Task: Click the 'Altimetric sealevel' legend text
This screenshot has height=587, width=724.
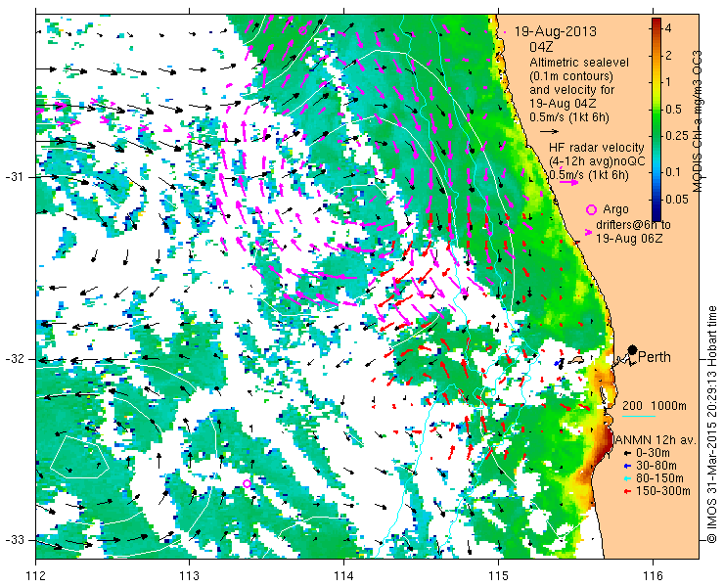Action: tap(579, 63)
